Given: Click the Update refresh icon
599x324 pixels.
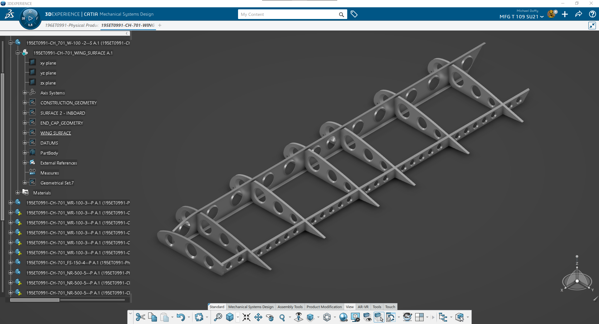Looking at the screenshot, I should pyautogui.click(x=199, y=317).
